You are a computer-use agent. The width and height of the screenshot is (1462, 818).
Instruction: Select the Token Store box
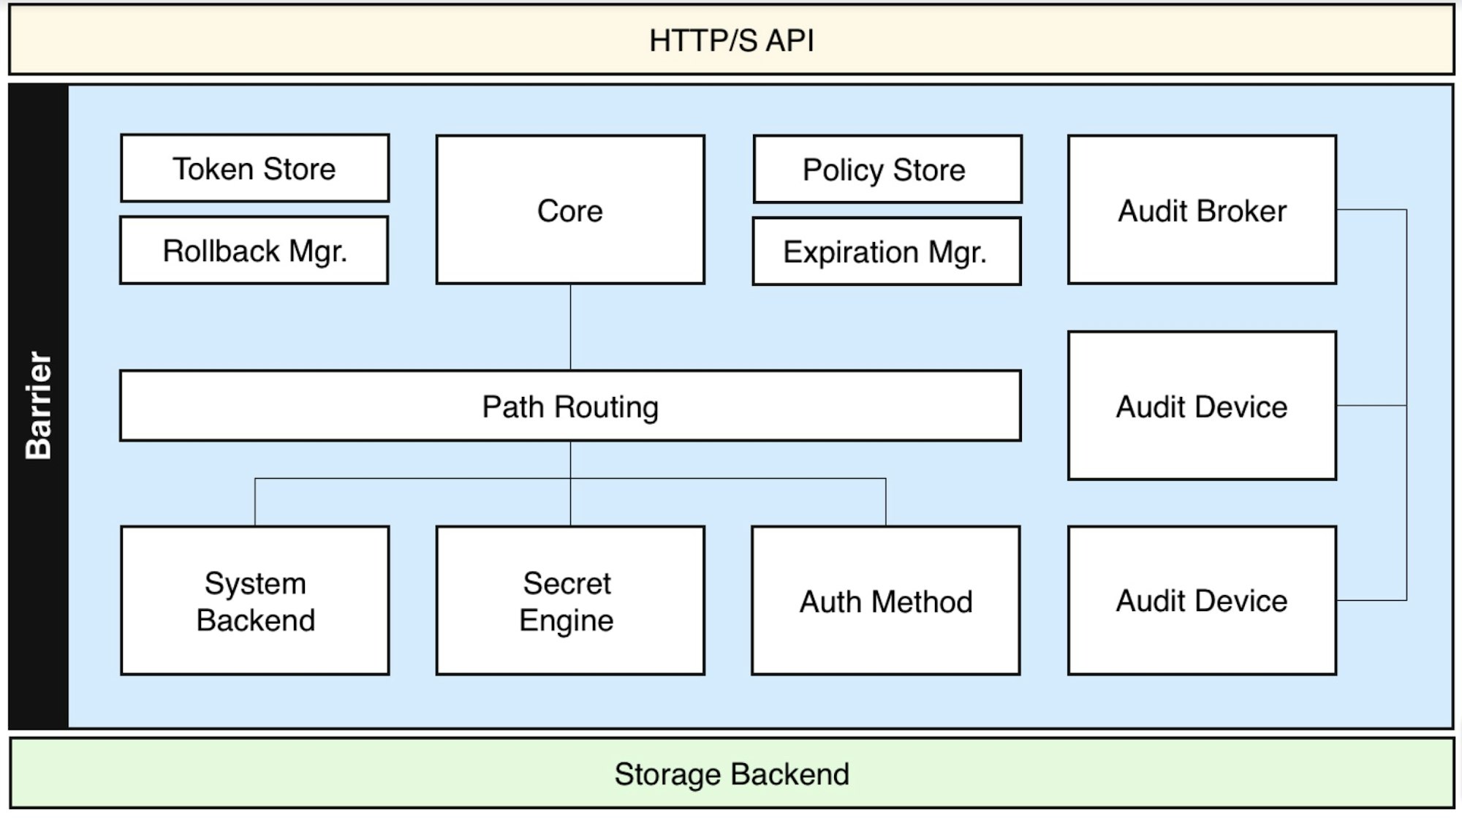254,168
